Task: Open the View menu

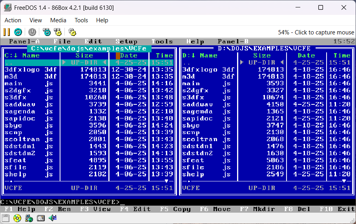Action: point(36,20)
